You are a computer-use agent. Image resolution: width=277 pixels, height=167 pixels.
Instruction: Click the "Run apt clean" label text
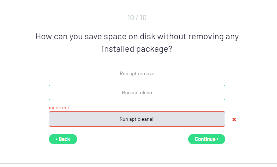tap(137, 92)
